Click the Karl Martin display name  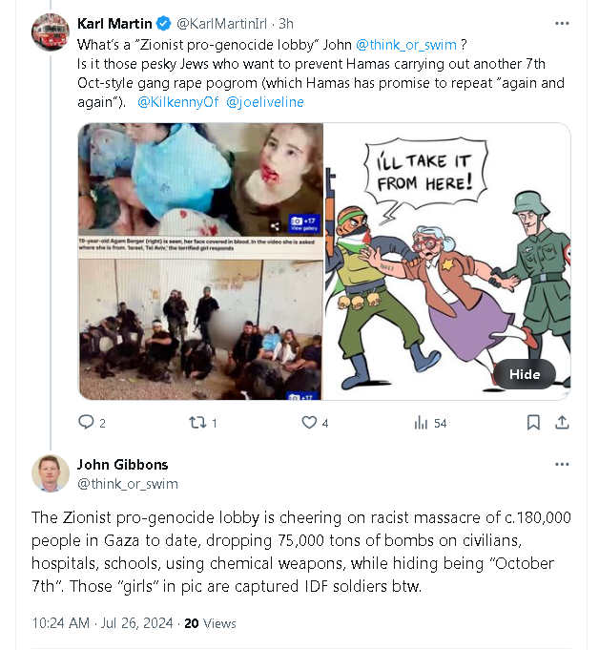click(x=115, y=25)
